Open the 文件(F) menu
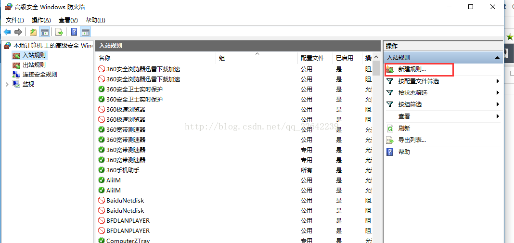Viewport: 514px width, 243px height. point(15,20)
